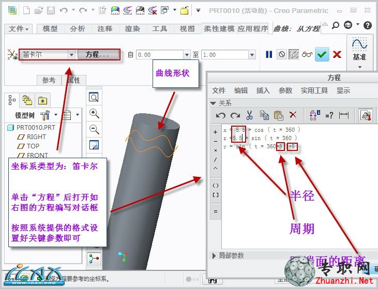Image resolution: width=378 pixels, height=289 pixels.
Task: Cancel the curve with red X
Action: coord(337,54)
